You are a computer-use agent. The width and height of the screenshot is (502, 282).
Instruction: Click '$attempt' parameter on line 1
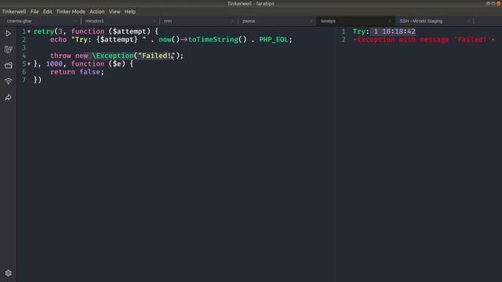[x=129, y=31]
